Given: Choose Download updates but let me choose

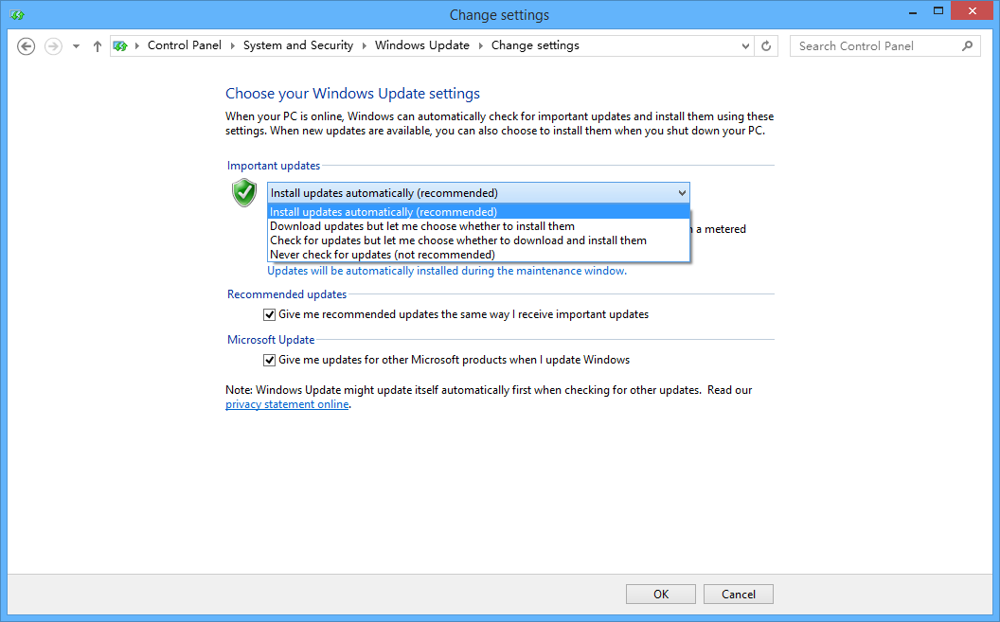Looking at the screenshot, I should 478,226.
